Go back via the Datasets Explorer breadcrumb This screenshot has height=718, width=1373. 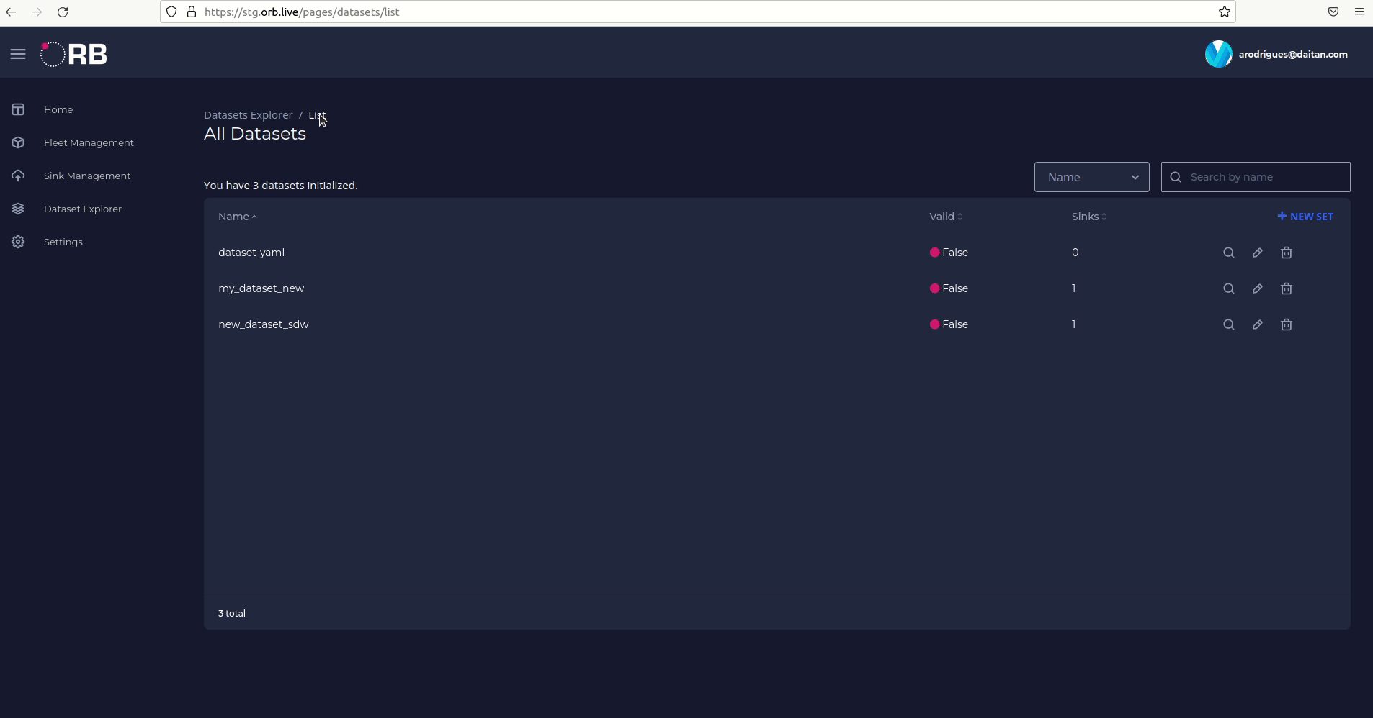(248, 114)
